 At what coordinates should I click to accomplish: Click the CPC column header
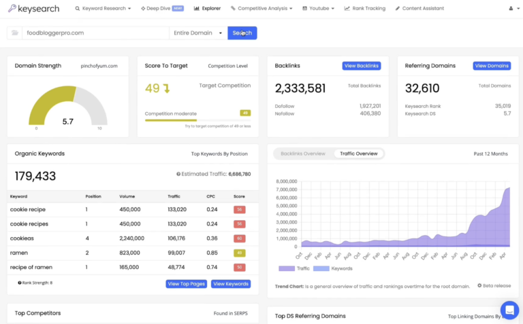tap(210, 196)
